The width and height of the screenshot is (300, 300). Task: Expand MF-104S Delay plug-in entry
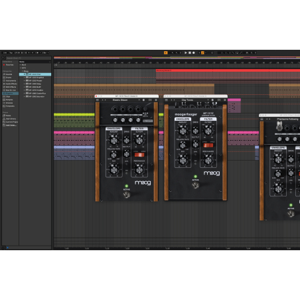click(x=25, y=84)
